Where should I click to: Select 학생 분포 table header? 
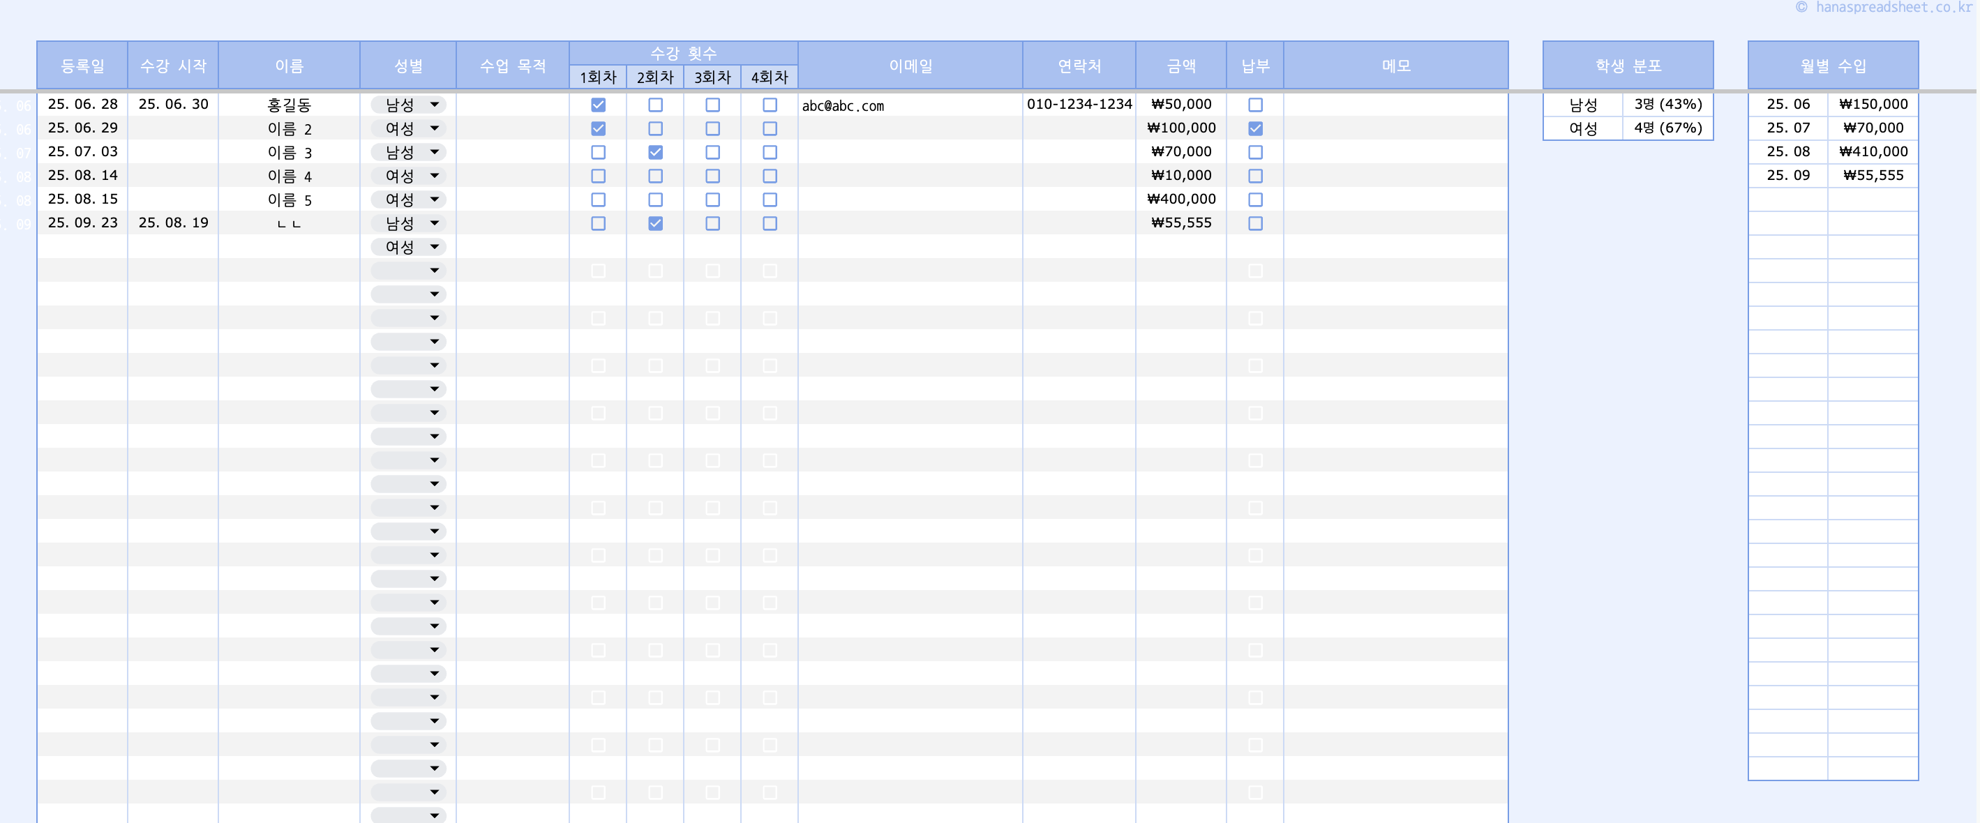[1627, 66]
